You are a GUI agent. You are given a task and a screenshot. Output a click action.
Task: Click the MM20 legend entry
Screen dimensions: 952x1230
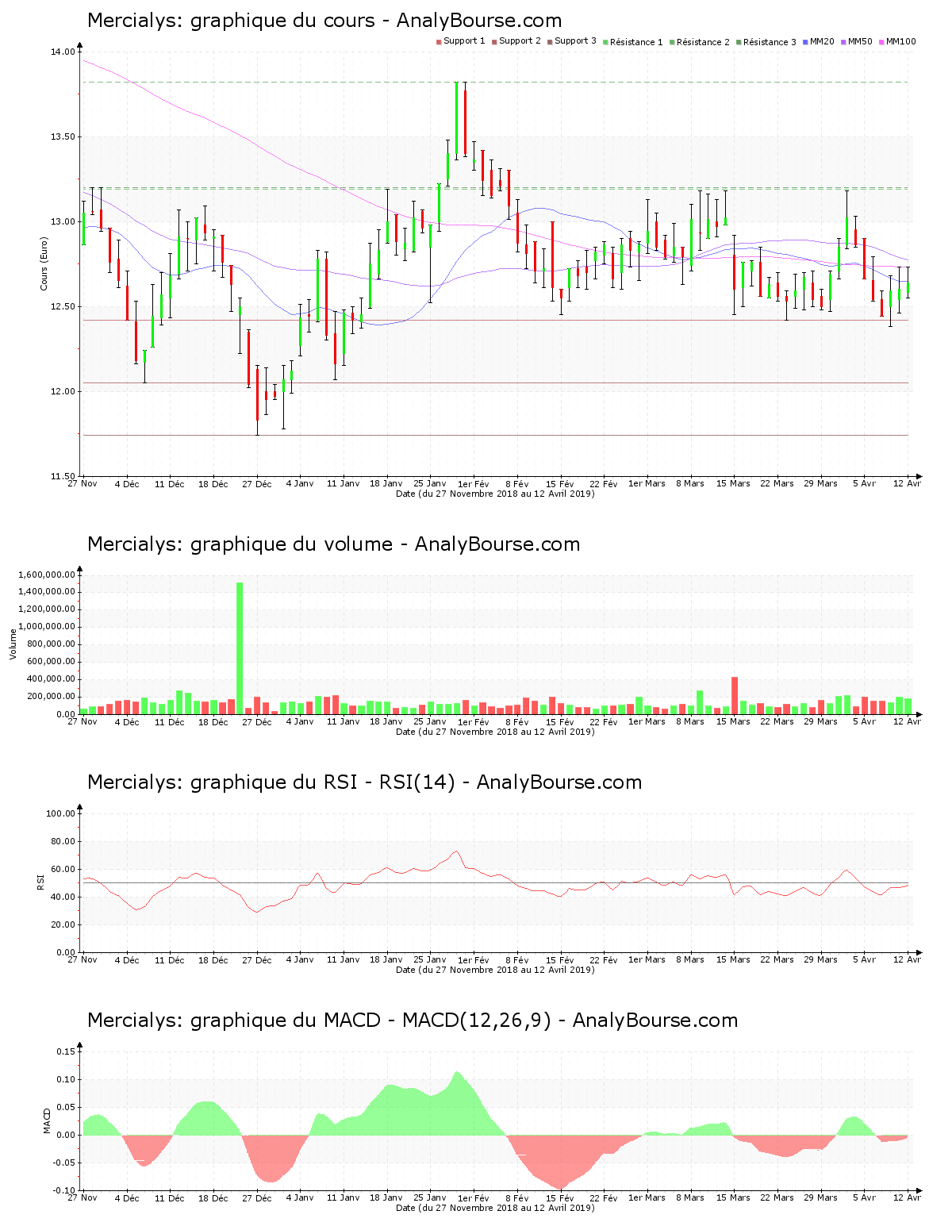(819, 41)
